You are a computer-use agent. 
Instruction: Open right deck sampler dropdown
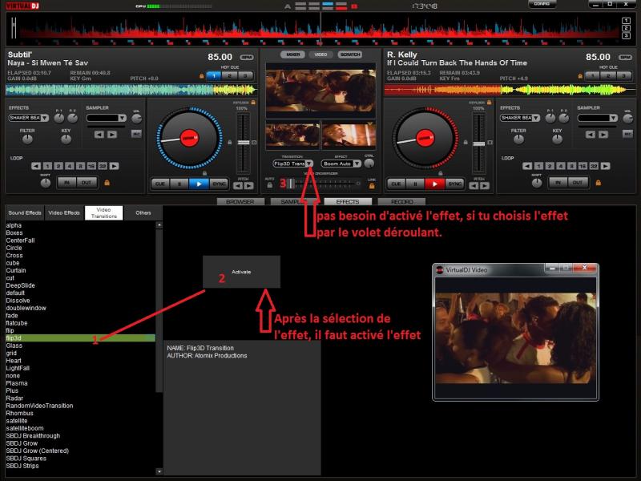click(613, 118)
